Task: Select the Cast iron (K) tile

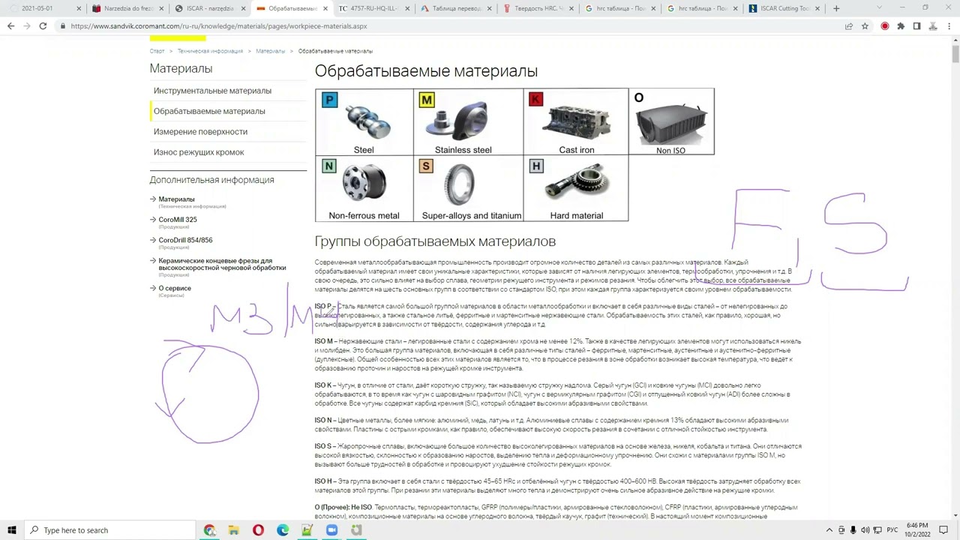Action: [x=576, y=121]
